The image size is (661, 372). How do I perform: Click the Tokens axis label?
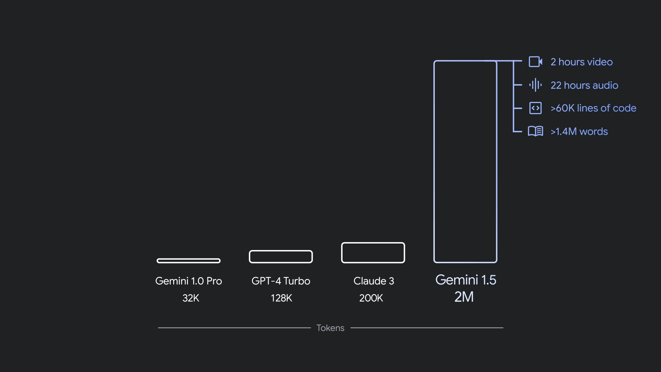[330, 327]
